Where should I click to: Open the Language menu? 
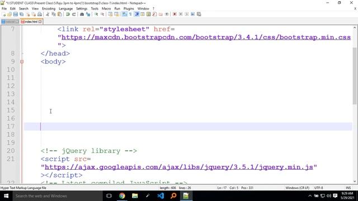pyautogui.click(x=65, y=9)
